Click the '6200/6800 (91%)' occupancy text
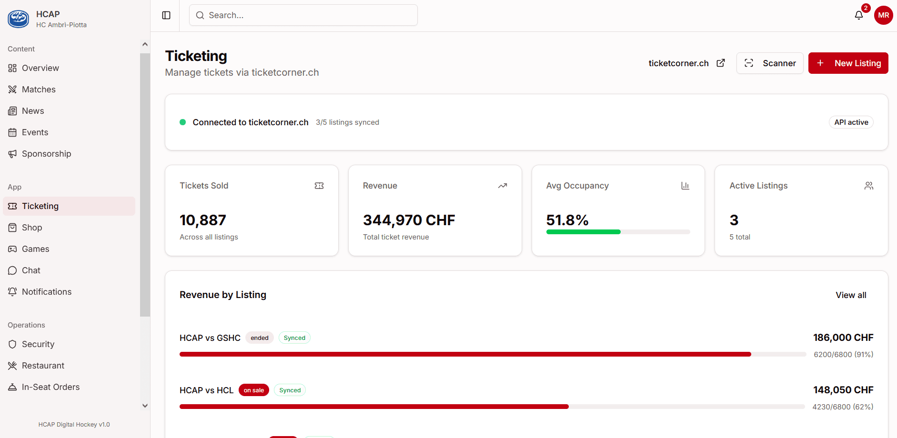897x438 pixels. tap(844, 355)
